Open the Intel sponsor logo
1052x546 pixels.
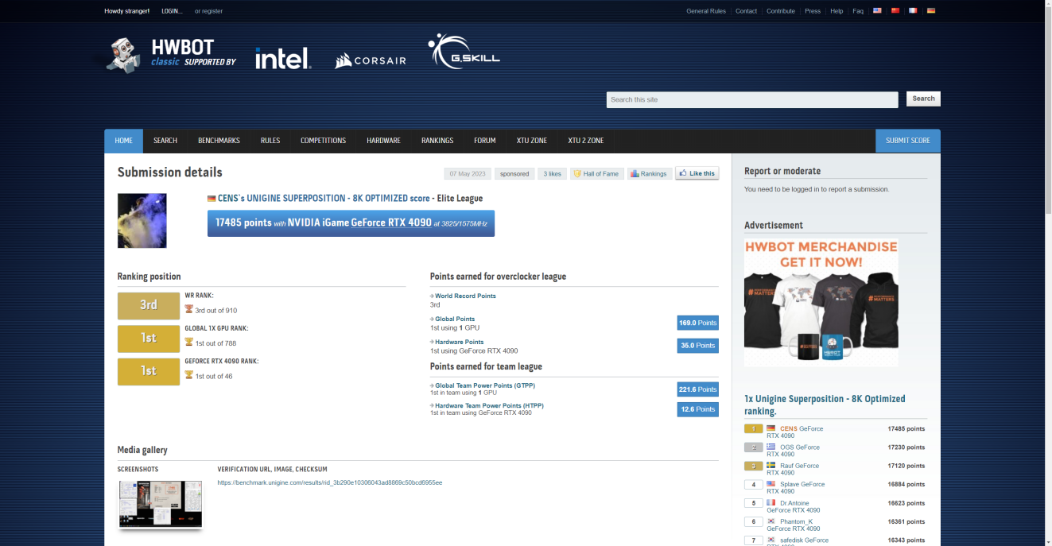pyautogui.click(x=283, y=58)
